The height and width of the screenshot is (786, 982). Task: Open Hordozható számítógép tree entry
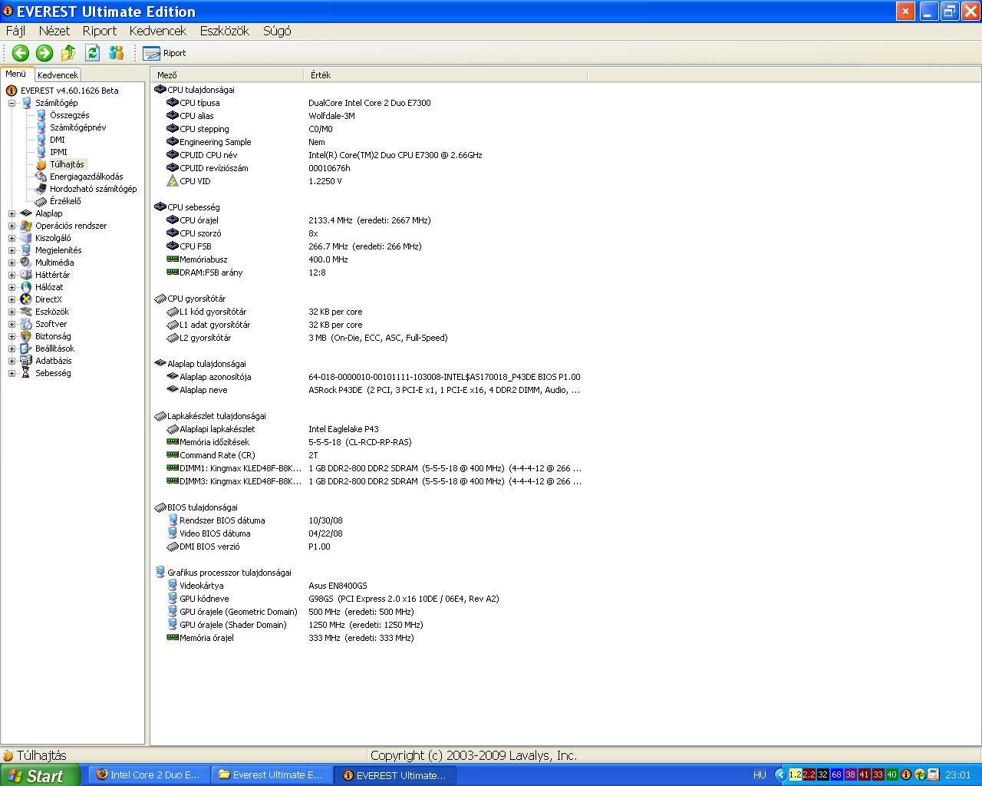pos(93,189)
